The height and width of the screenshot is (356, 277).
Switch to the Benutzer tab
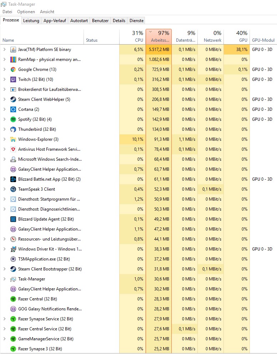coord(100,21)
